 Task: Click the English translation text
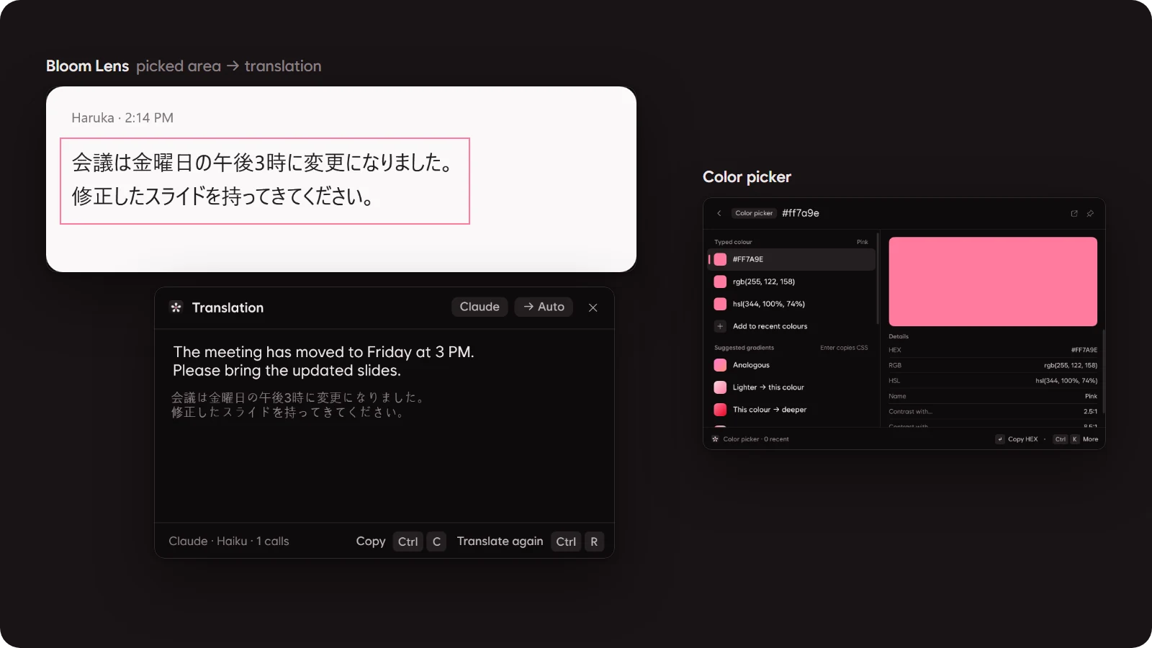point(323,361)
